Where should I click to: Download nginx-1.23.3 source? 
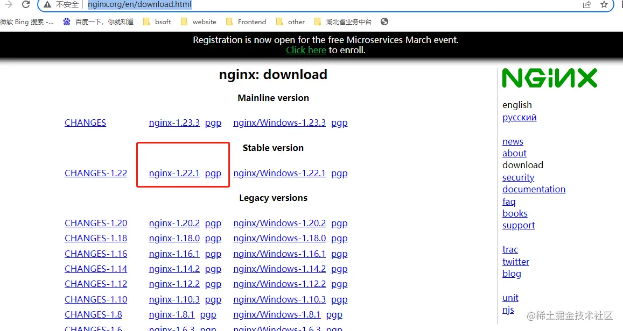point(174,123)
